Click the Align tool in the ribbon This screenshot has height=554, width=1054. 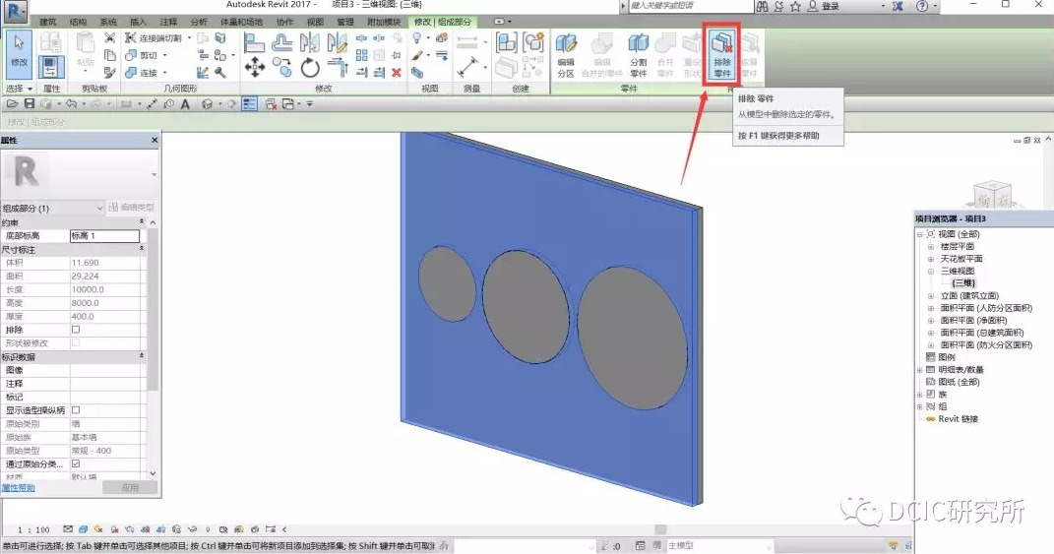[x=255, y=43]
